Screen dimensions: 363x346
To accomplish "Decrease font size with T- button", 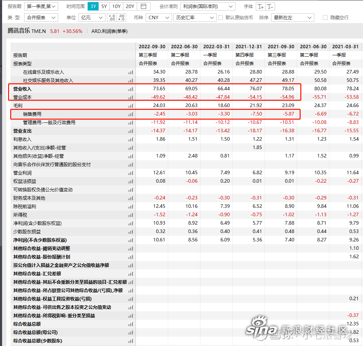I will pos(270,6).
